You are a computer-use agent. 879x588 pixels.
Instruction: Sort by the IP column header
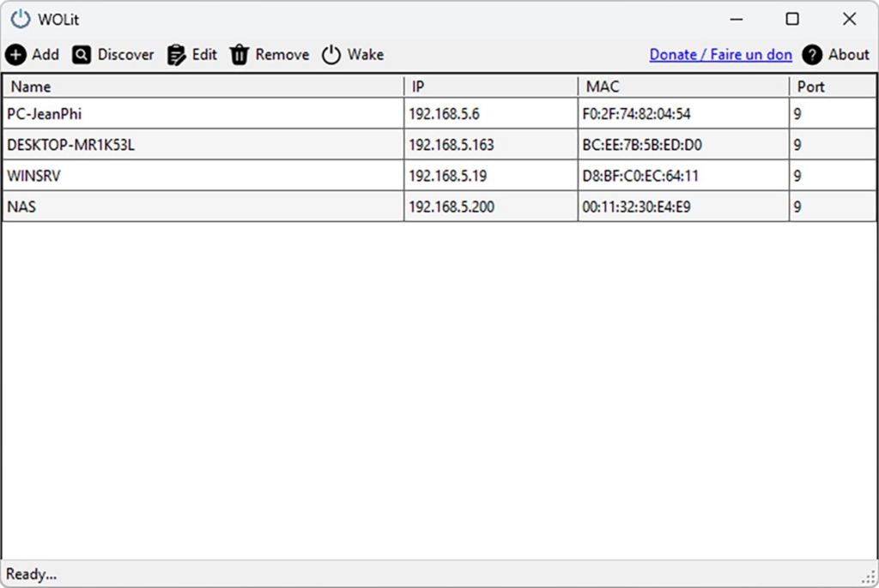pos(490,87)
